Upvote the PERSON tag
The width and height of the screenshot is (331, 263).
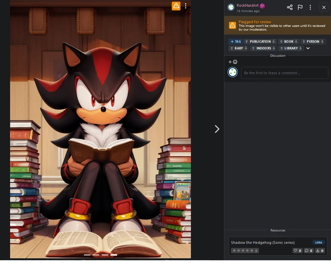(x=304, y=42)
